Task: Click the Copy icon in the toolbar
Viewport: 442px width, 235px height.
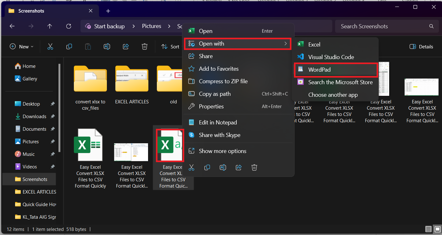Action: tap(69, 46)
